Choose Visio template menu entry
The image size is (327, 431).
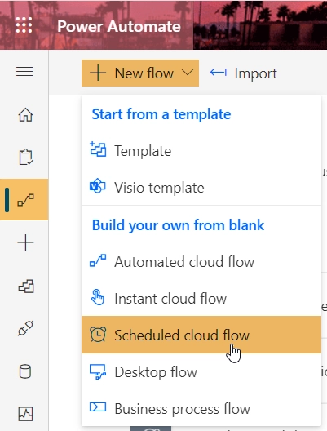coord(201,188)
